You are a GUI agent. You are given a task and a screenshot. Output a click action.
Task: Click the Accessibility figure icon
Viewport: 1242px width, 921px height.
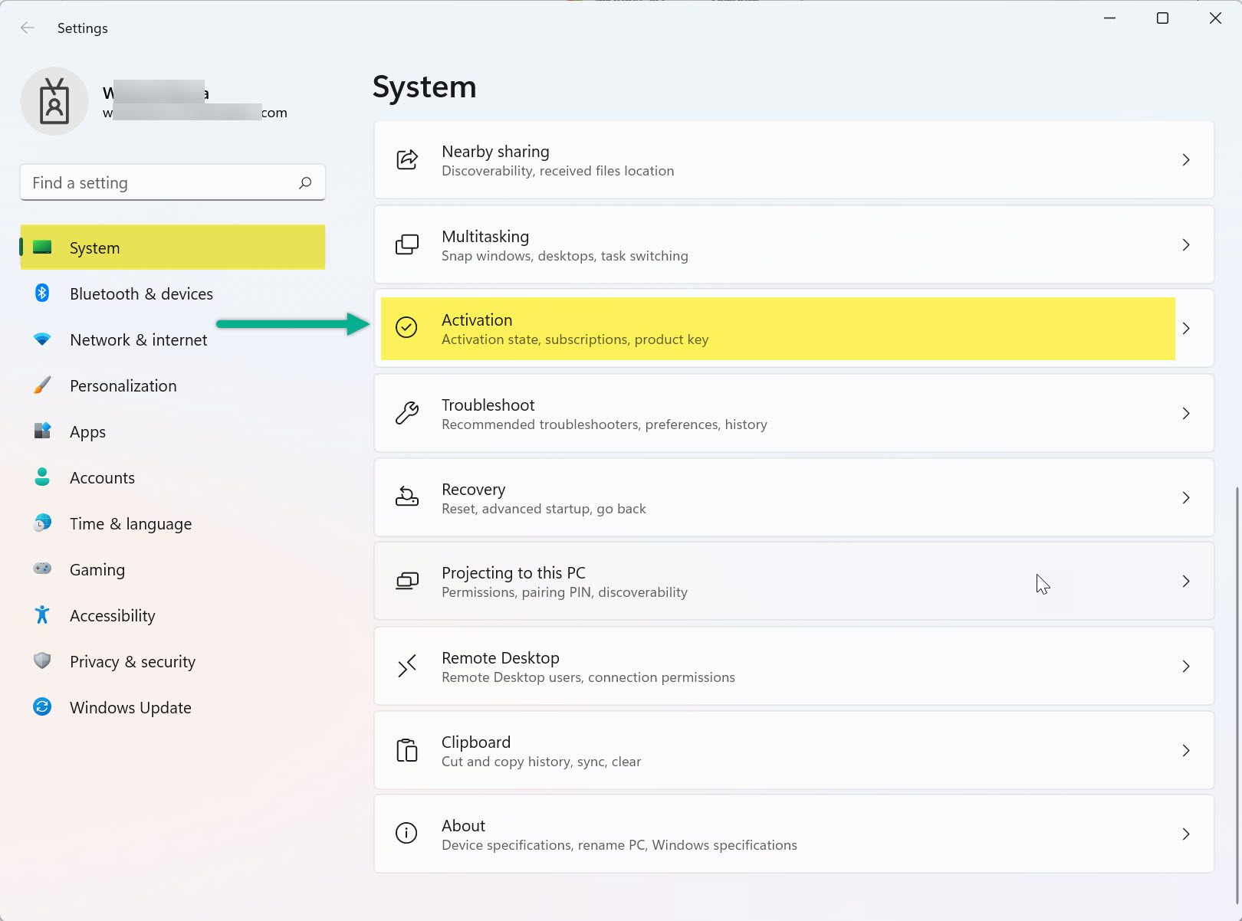coord(42,615)
